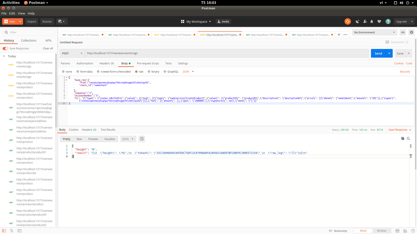Collapse the Today history group
This screenshot has width=417, height=234.
click(x=4, y=56)
